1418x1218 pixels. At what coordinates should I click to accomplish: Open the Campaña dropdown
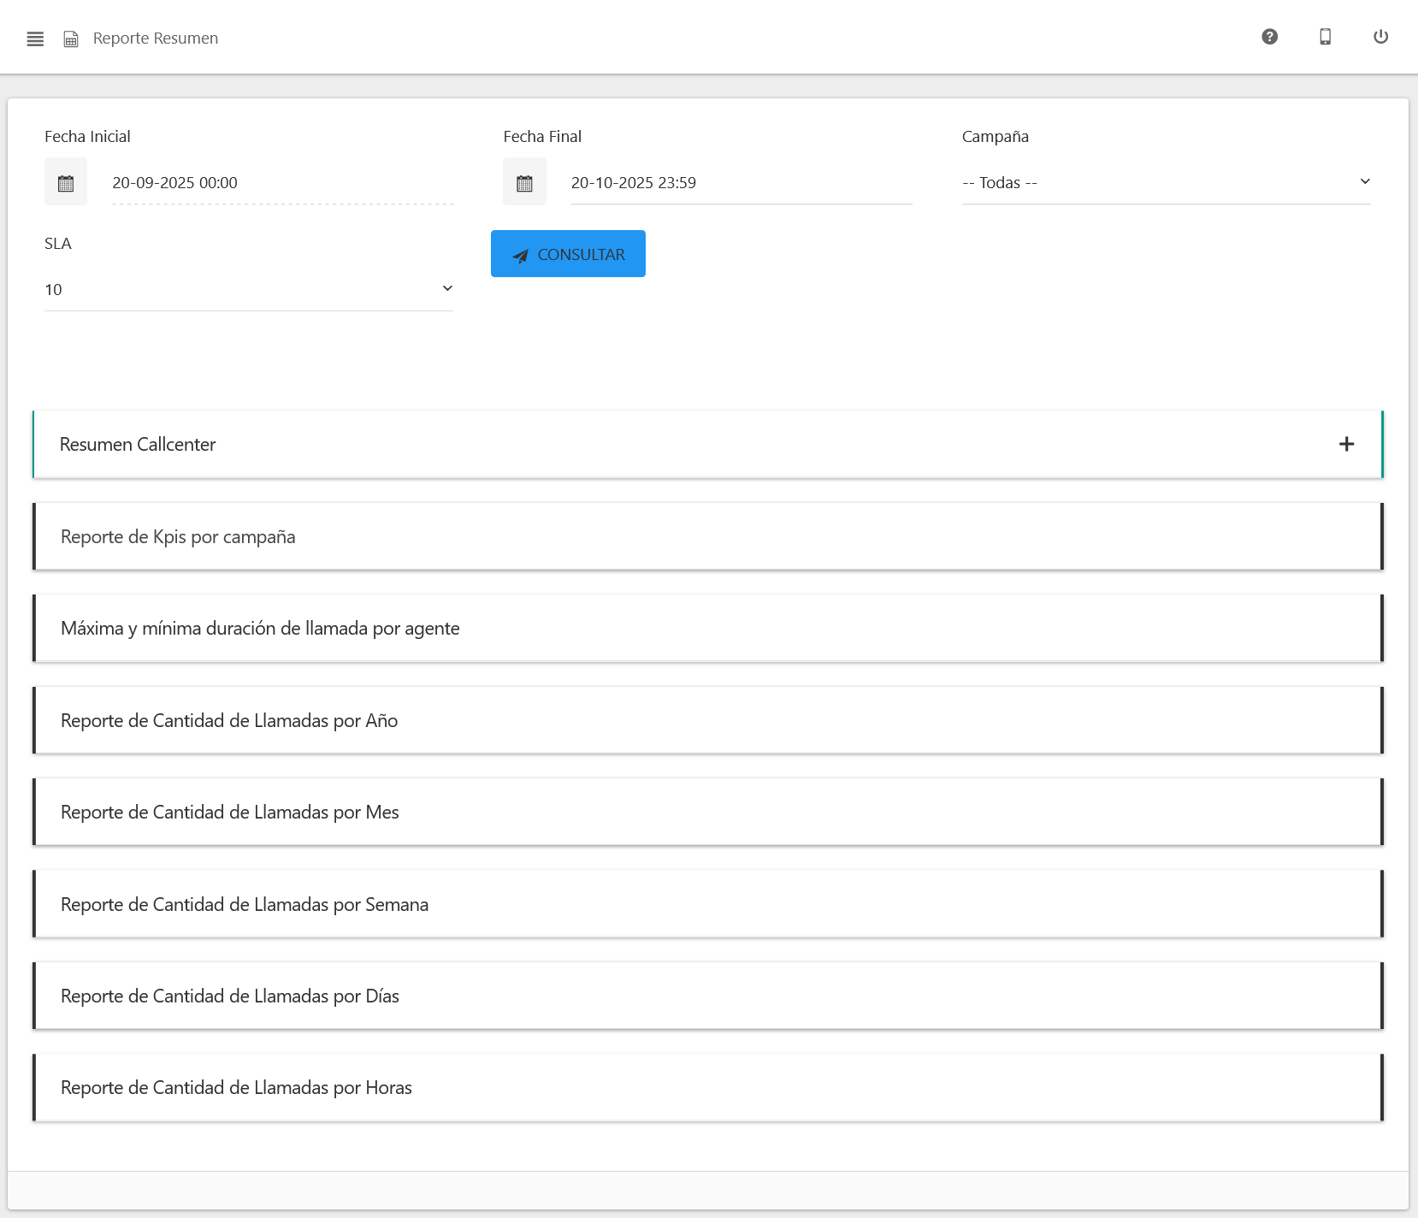(1166, 182)
